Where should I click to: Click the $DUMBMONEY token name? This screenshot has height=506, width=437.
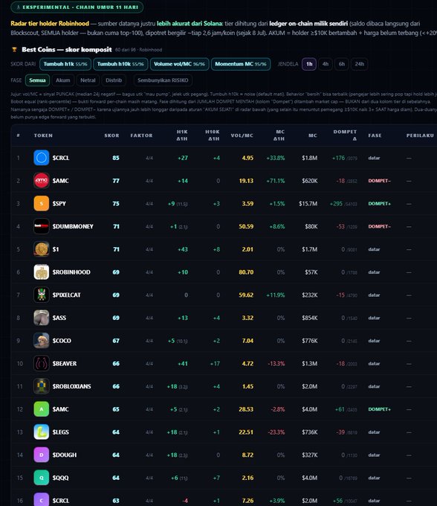click(73, 226)
